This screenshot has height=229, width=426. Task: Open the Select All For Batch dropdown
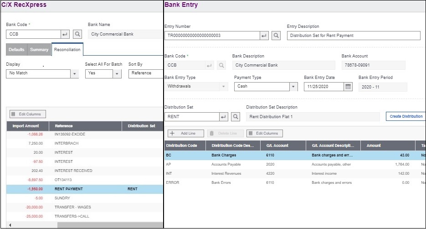point(117,73)
